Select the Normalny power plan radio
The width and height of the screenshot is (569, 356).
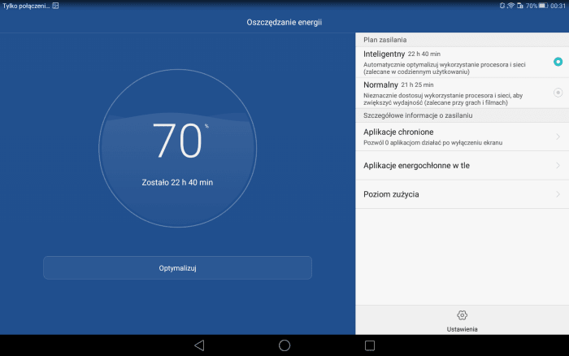pos(558,93)
